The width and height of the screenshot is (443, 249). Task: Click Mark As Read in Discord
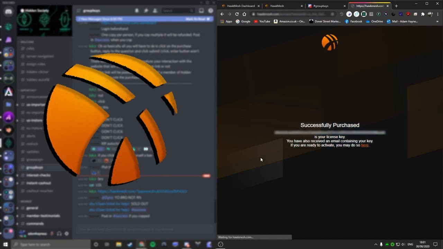pyautogui.click(x=198, y=19)
